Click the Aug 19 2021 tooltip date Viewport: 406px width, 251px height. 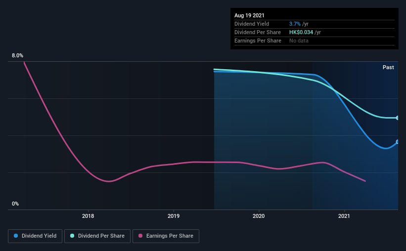(x=249, y=15)
